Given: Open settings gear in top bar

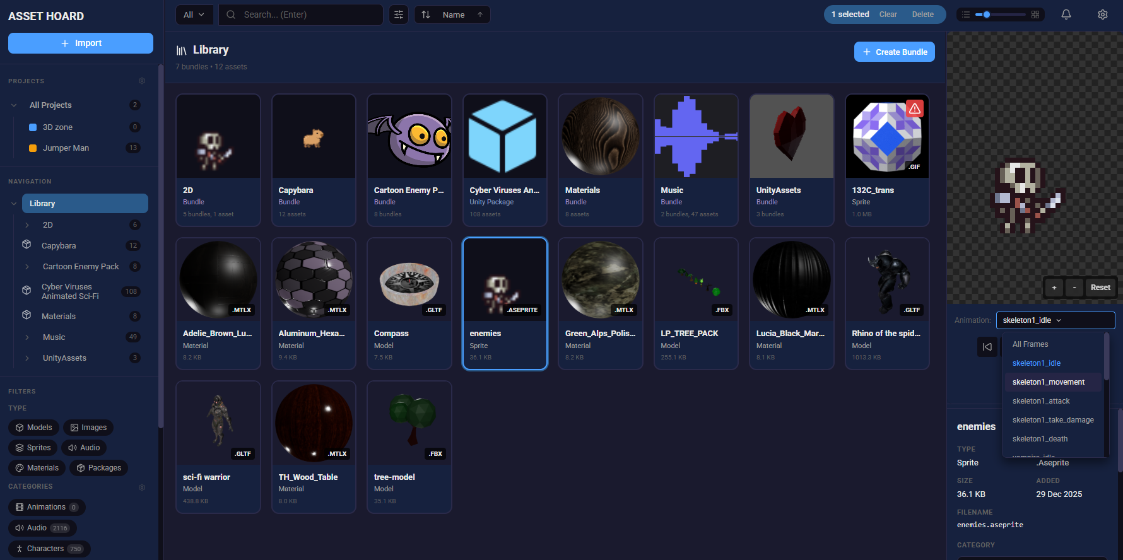Looking at the screenshot, I should tap(1102, 15).
